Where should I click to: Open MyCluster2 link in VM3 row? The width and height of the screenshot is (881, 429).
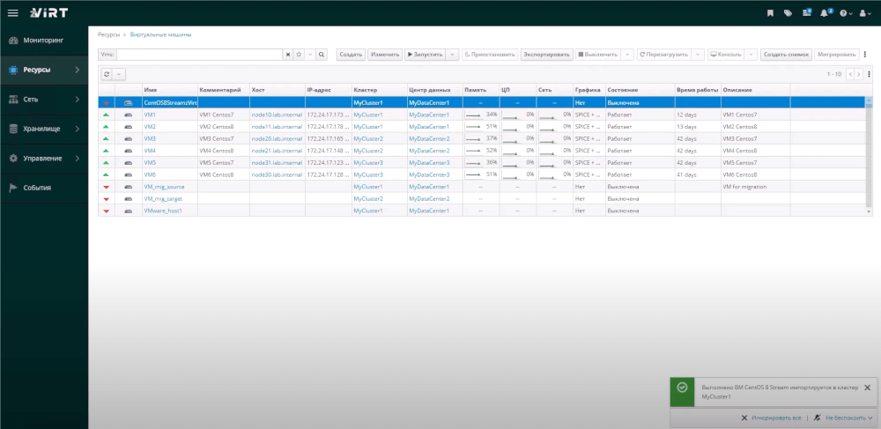368,138
